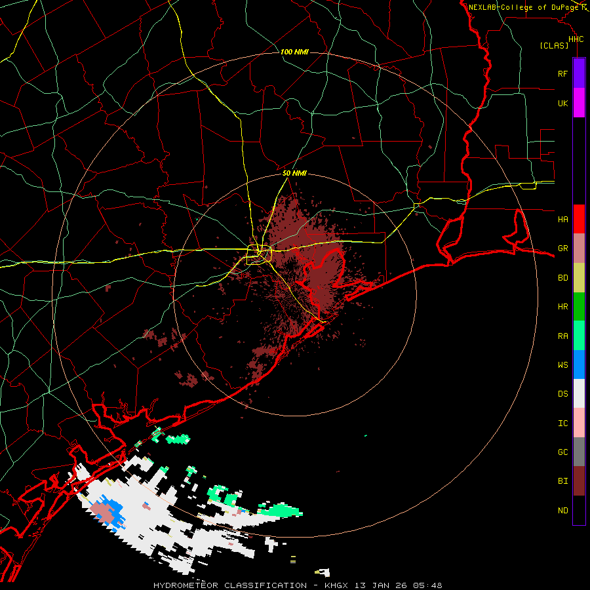590x590 pixels.
Task: Click the HYDROMETEOR CLASSIFICATION title text
Action: (x=230, y=585)
